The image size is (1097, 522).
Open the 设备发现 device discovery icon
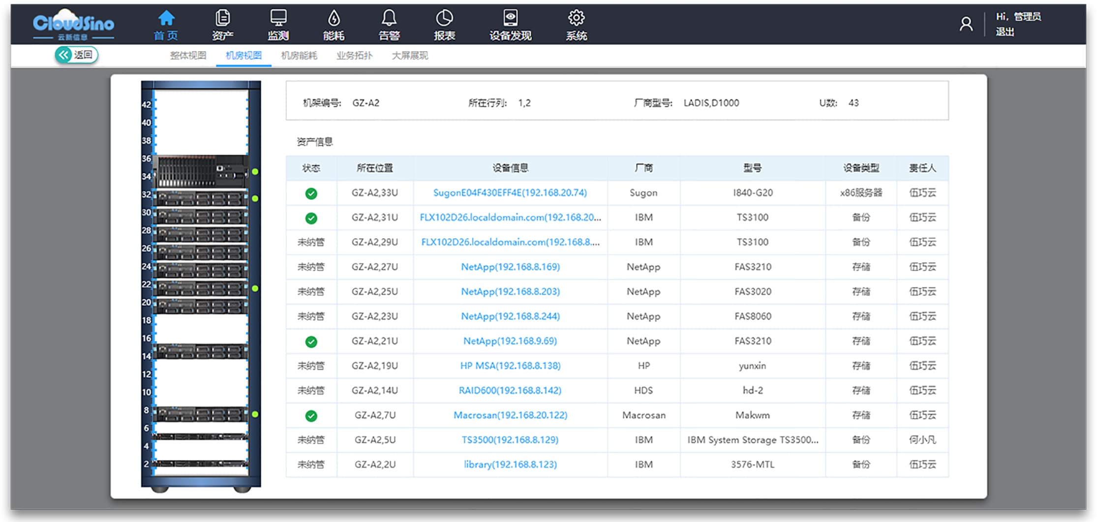[x=510, y=19]
